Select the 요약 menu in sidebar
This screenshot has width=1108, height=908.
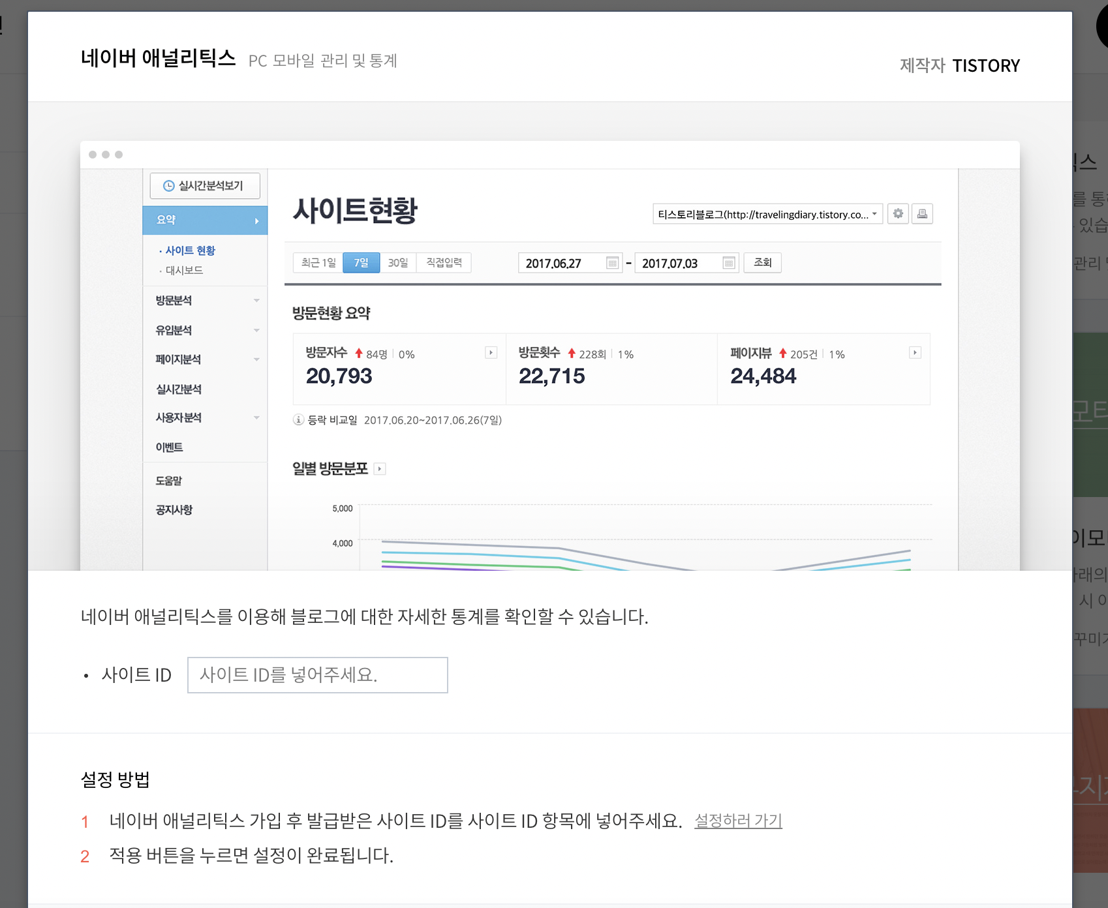pyautogui.click(x=205, y=220)
